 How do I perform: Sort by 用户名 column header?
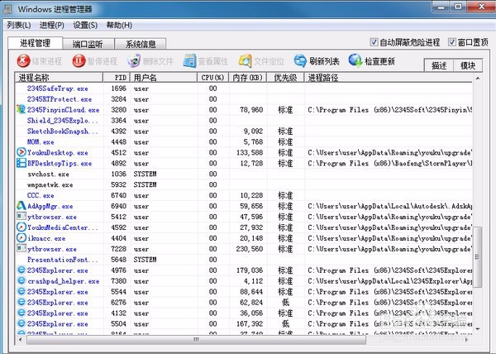point(164,78)
